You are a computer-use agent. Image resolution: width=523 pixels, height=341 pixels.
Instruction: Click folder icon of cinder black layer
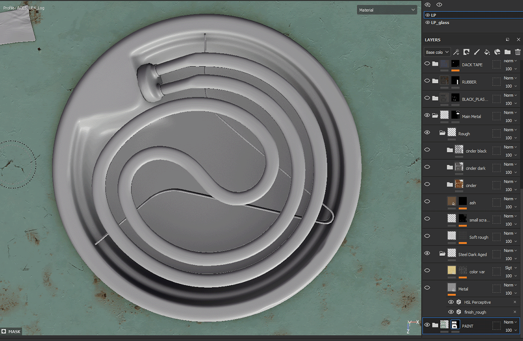pos(450,150)
